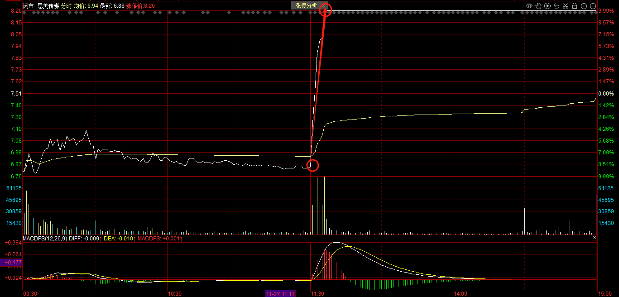
Task: Close the MACD indicator panel
Action: (x=595, y=238)
